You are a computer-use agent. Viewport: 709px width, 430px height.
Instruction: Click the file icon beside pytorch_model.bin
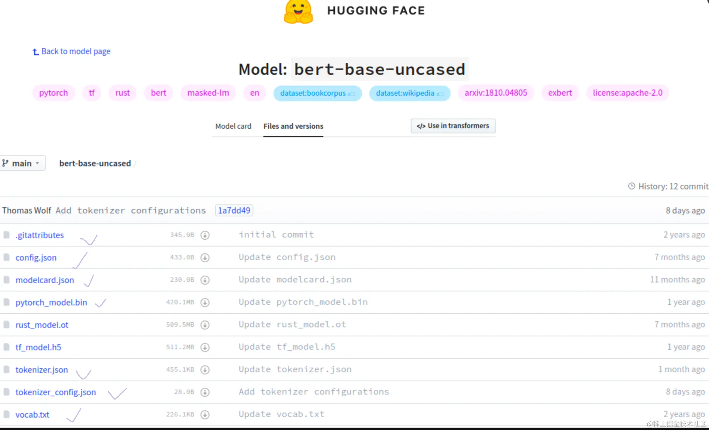tap(6, 302)
